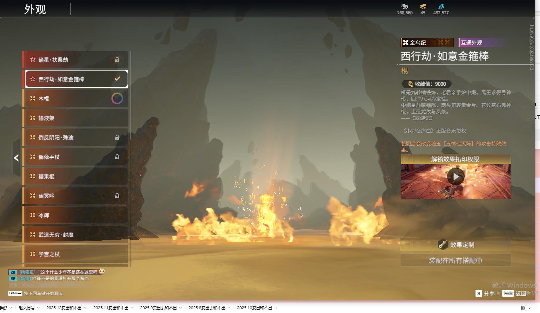Open 效果定制 effect customization
540x313 pixels.
pyautogui.click(x=455, y=245)
